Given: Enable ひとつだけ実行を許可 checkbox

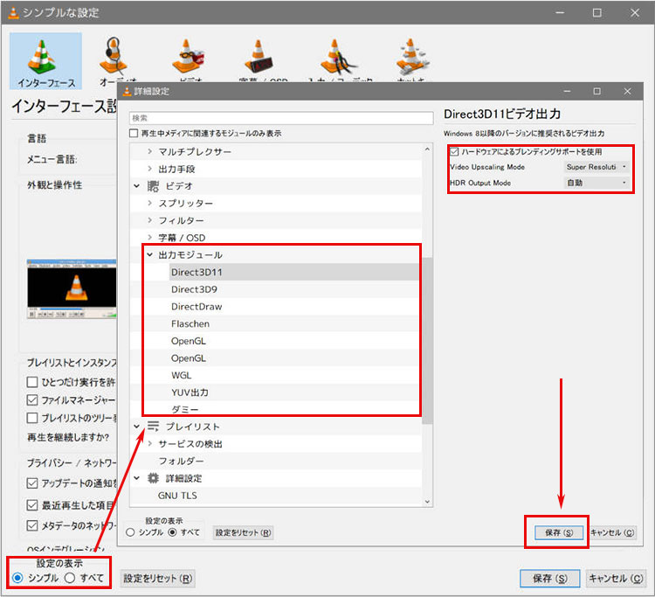Looking at the screenshot, I should (x=32, y=382).
